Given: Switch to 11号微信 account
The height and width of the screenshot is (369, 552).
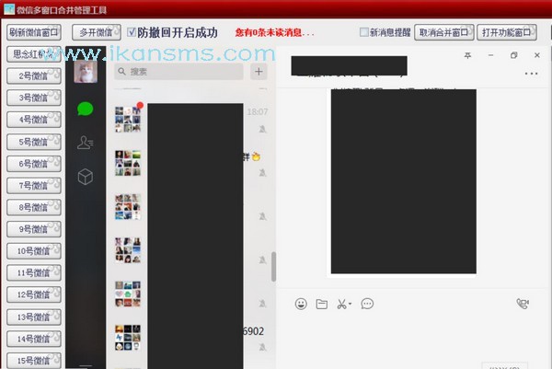Looking at the screenshot, I should pos(34,273).
